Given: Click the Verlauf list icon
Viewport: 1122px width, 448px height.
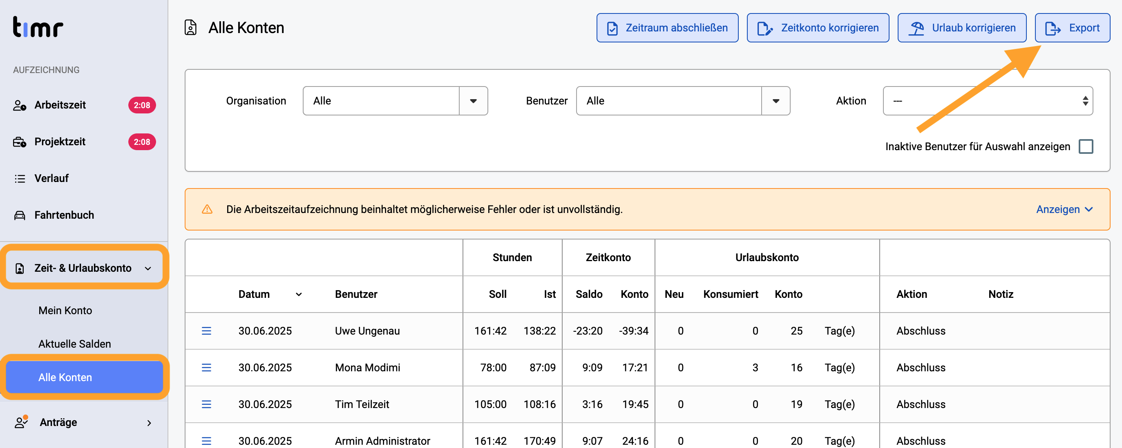Looking at the screenshot, I should [20, 179].
